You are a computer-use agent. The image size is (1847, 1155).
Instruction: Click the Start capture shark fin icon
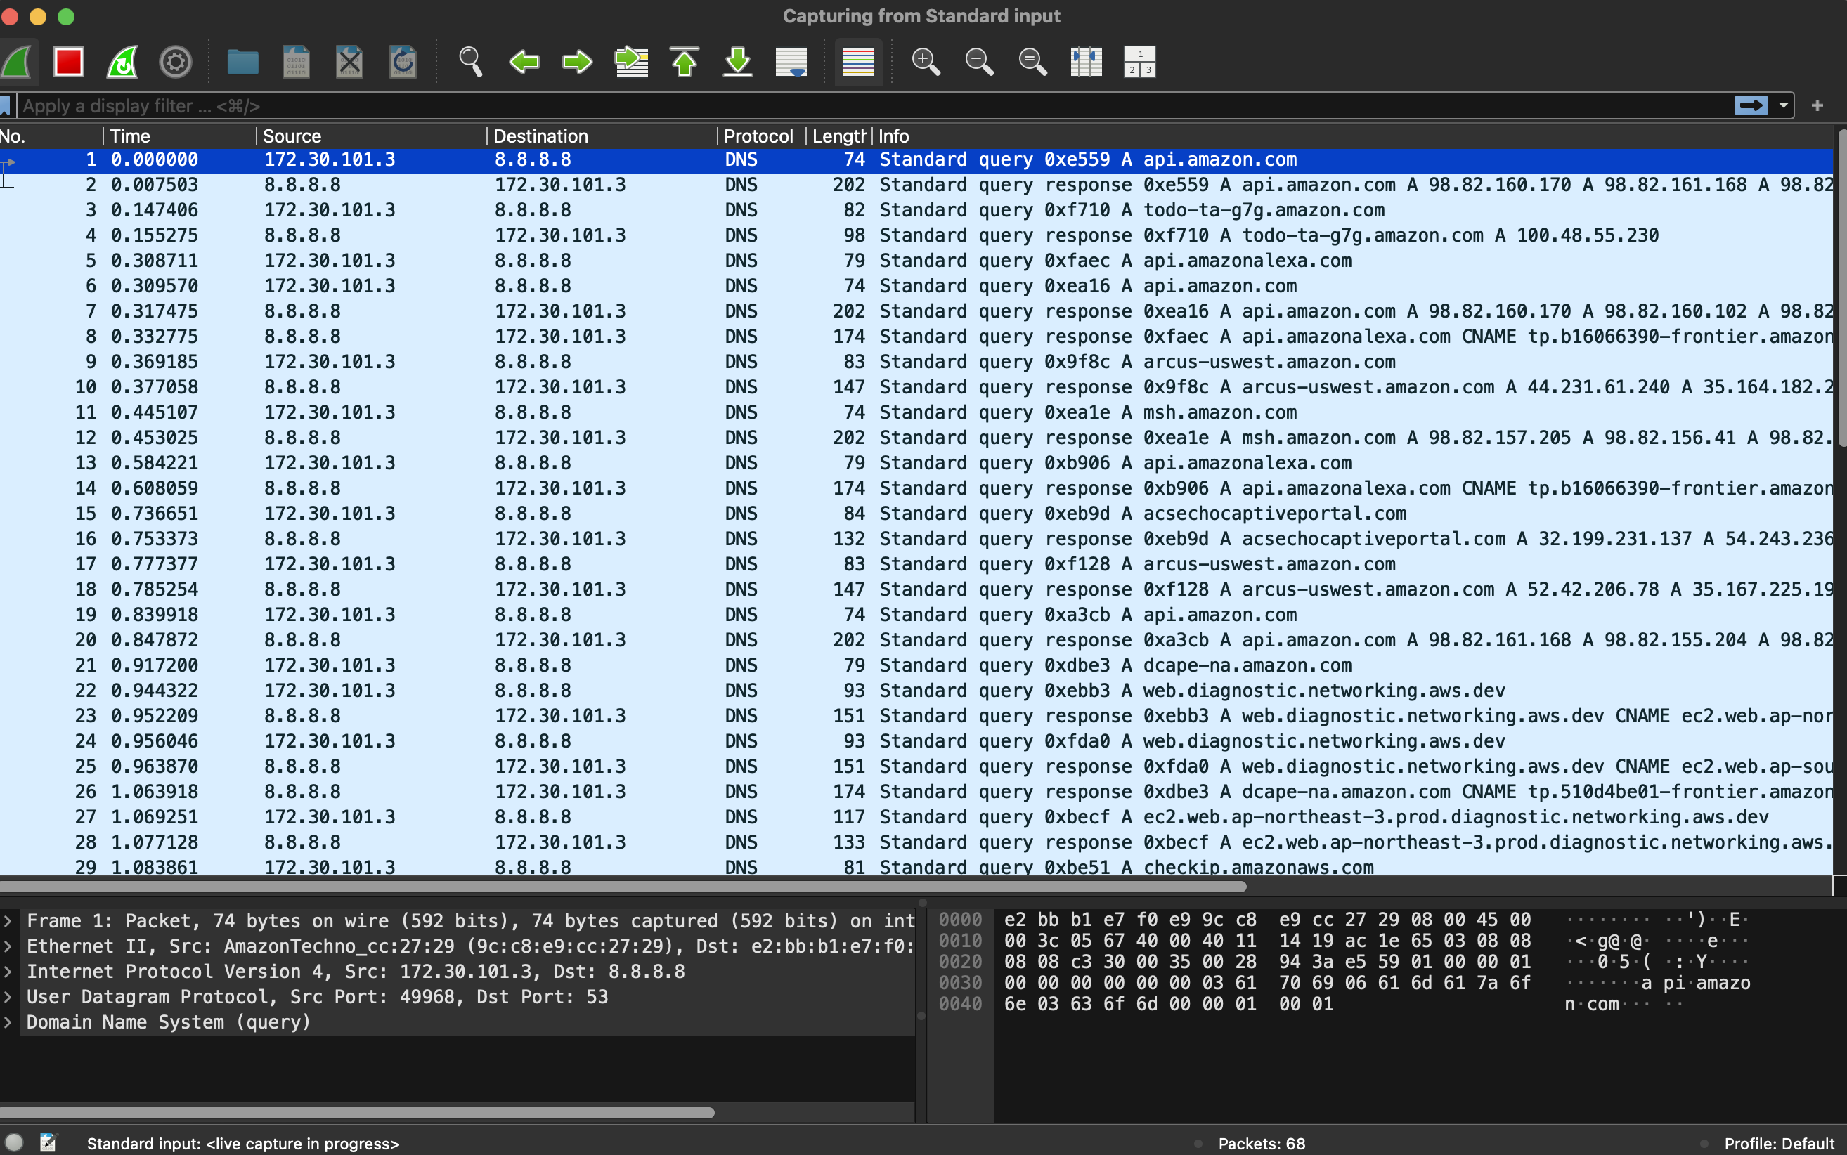click(17, 62)
